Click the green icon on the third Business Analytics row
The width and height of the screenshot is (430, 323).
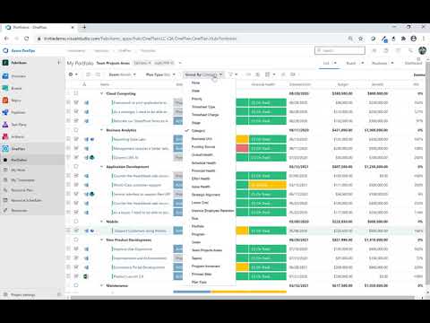(92, 158)
